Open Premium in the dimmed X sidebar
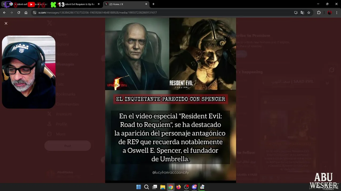The image size is (341, 191). click(x=59, y=114)
